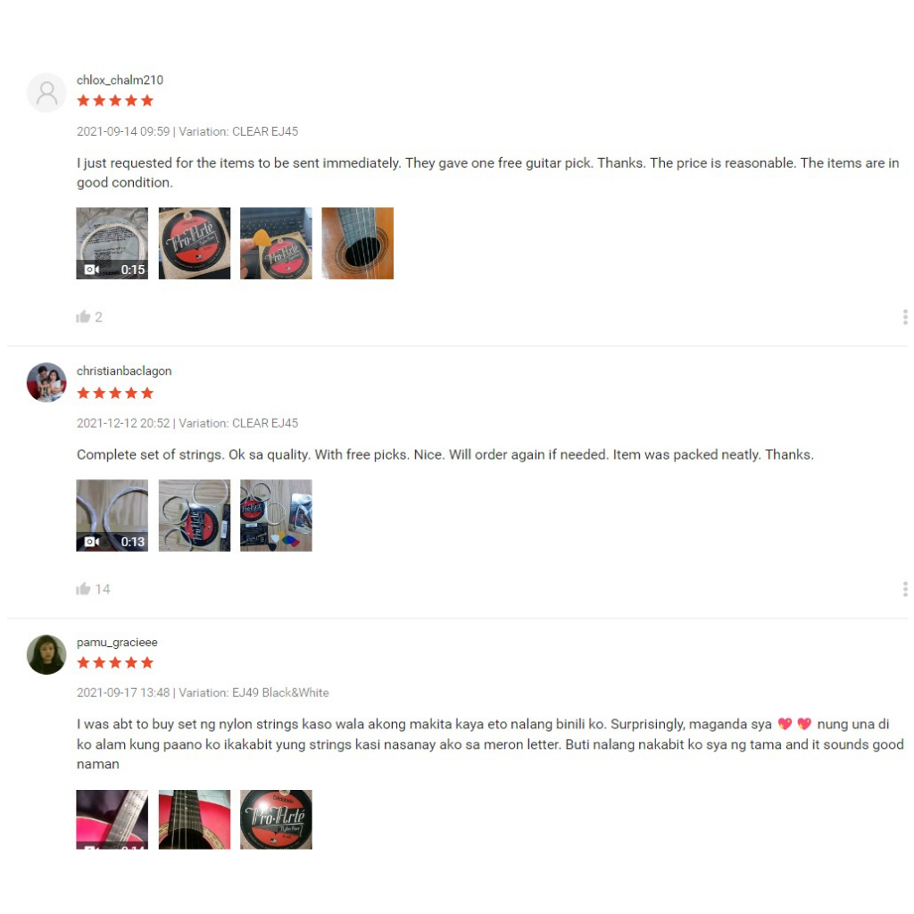914x914 pixels.
Task: Like chlox_chalm210's review with thumbs-up icon
Action: tap(83, 317)
